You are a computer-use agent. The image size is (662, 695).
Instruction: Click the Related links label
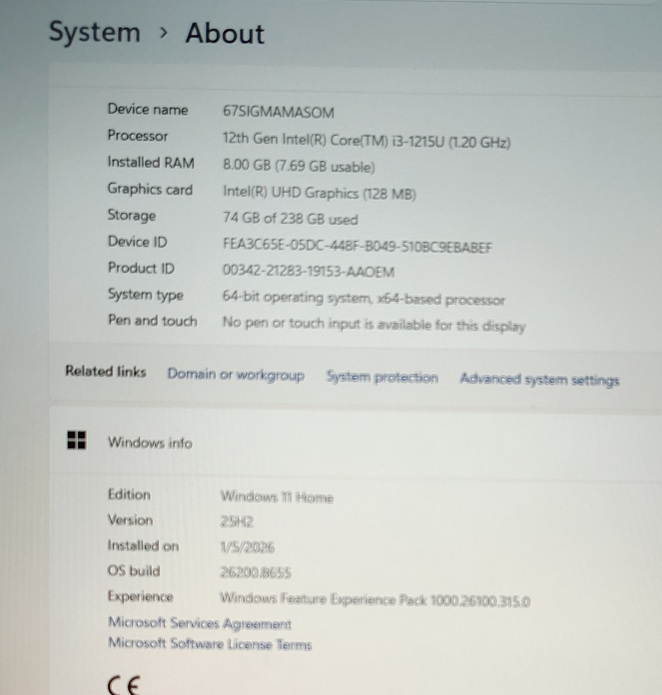106,371
